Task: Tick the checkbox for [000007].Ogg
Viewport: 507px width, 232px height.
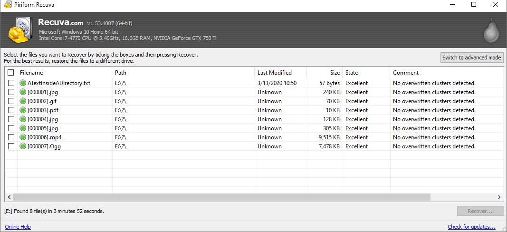Action: [x=11, y=146]
